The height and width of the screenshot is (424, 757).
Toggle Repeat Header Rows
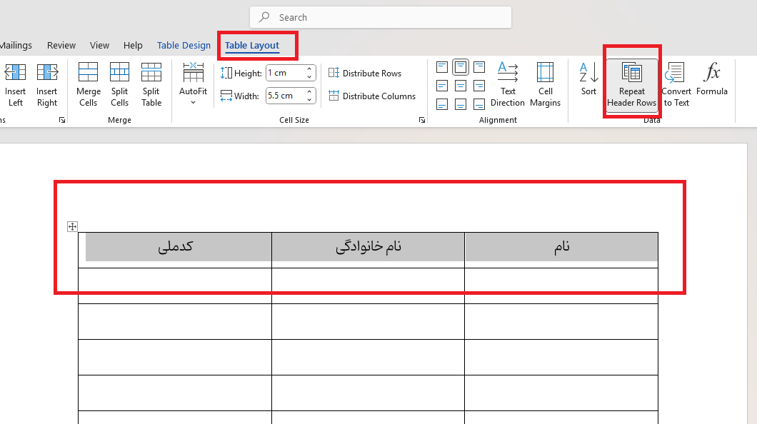coord(631,84)
